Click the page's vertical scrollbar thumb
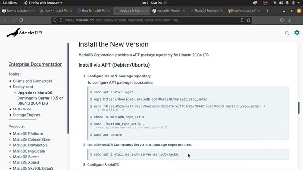This screenshot has width=303, height=170. (x=299, y=108)
